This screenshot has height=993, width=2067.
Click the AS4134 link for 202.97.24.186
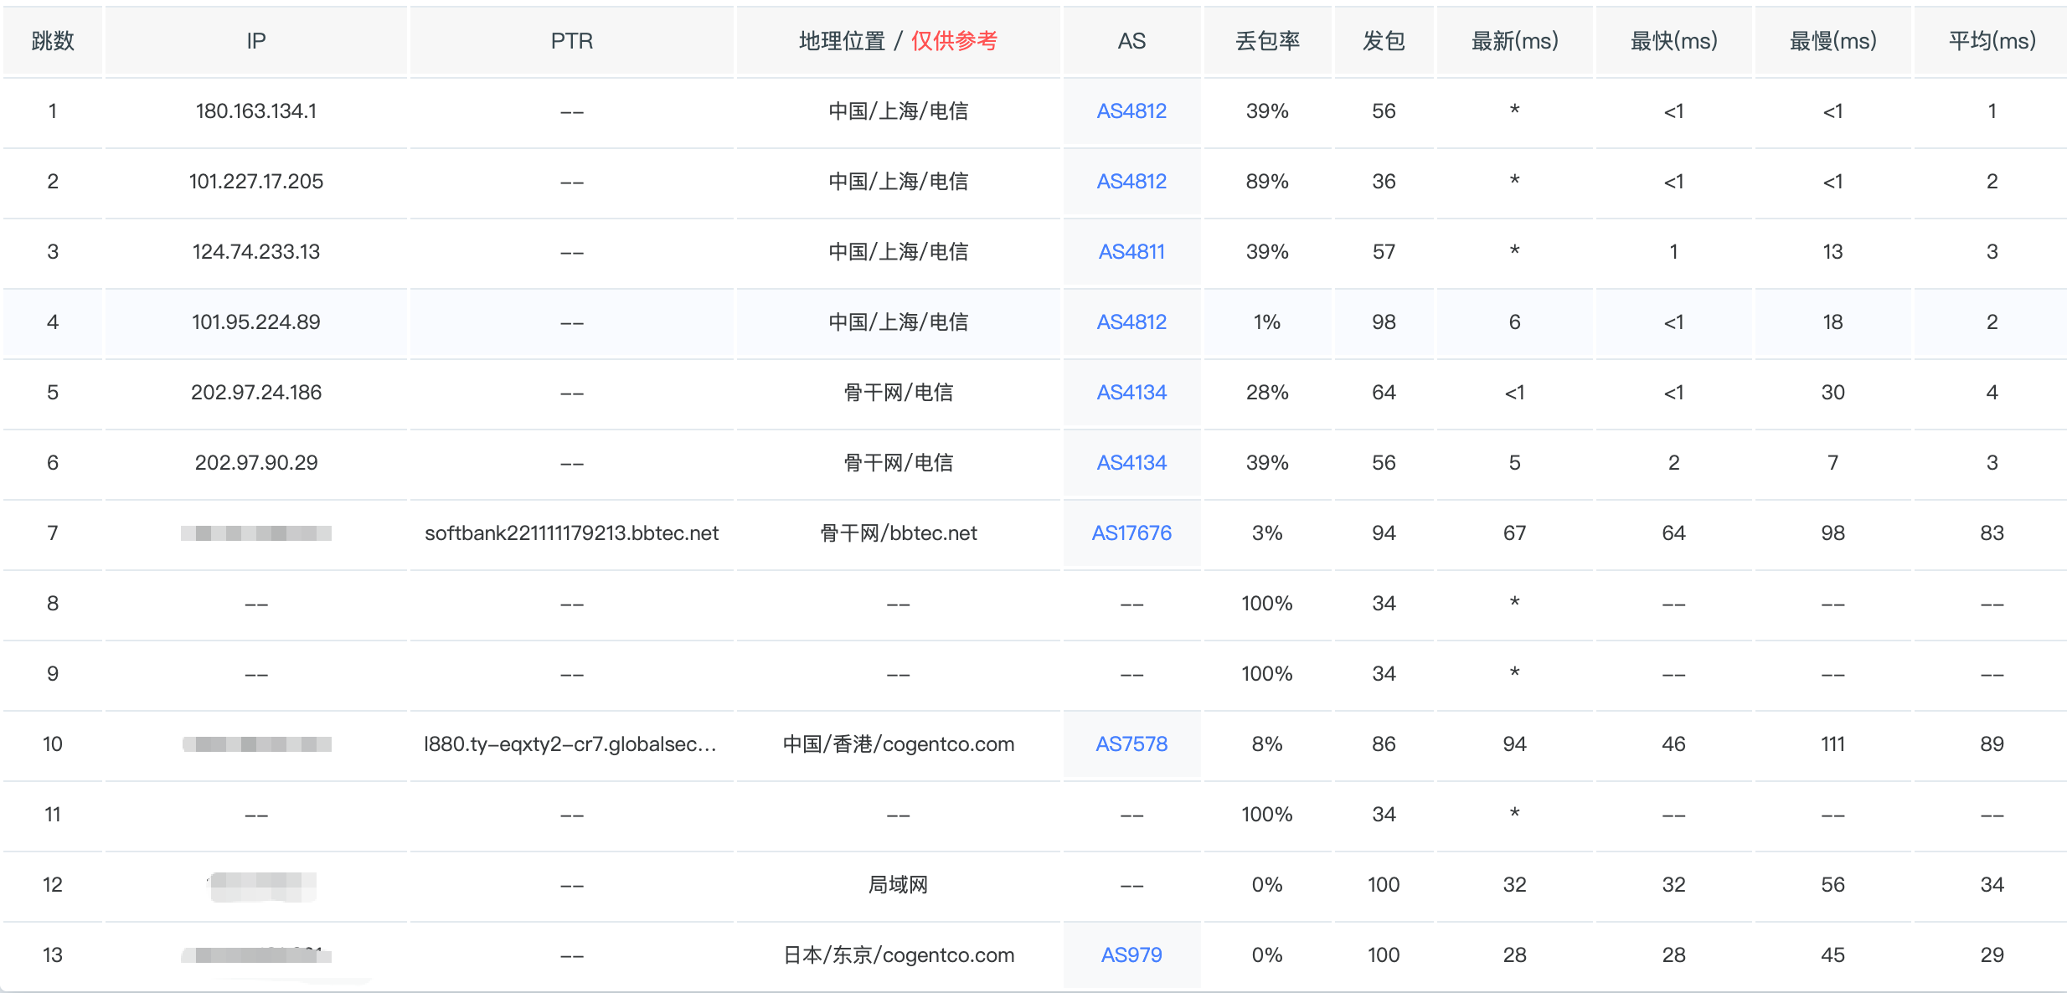(x=1131, y=393)
